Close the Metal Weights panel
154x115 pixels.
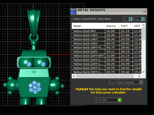(144, 11)
